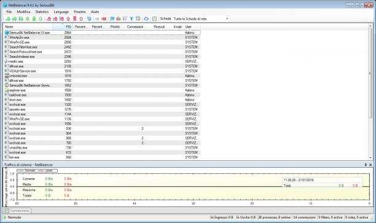Click the red block-traffic icon in toolbar
Screen dimensions: 376x223
click(x=104, y=18)
